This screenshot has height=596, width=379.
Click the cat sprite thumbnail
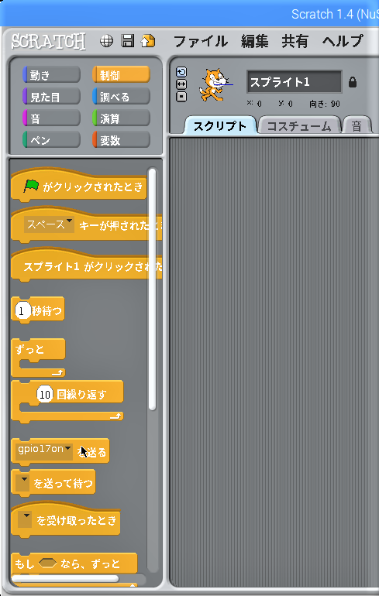[x=215, y=84]
